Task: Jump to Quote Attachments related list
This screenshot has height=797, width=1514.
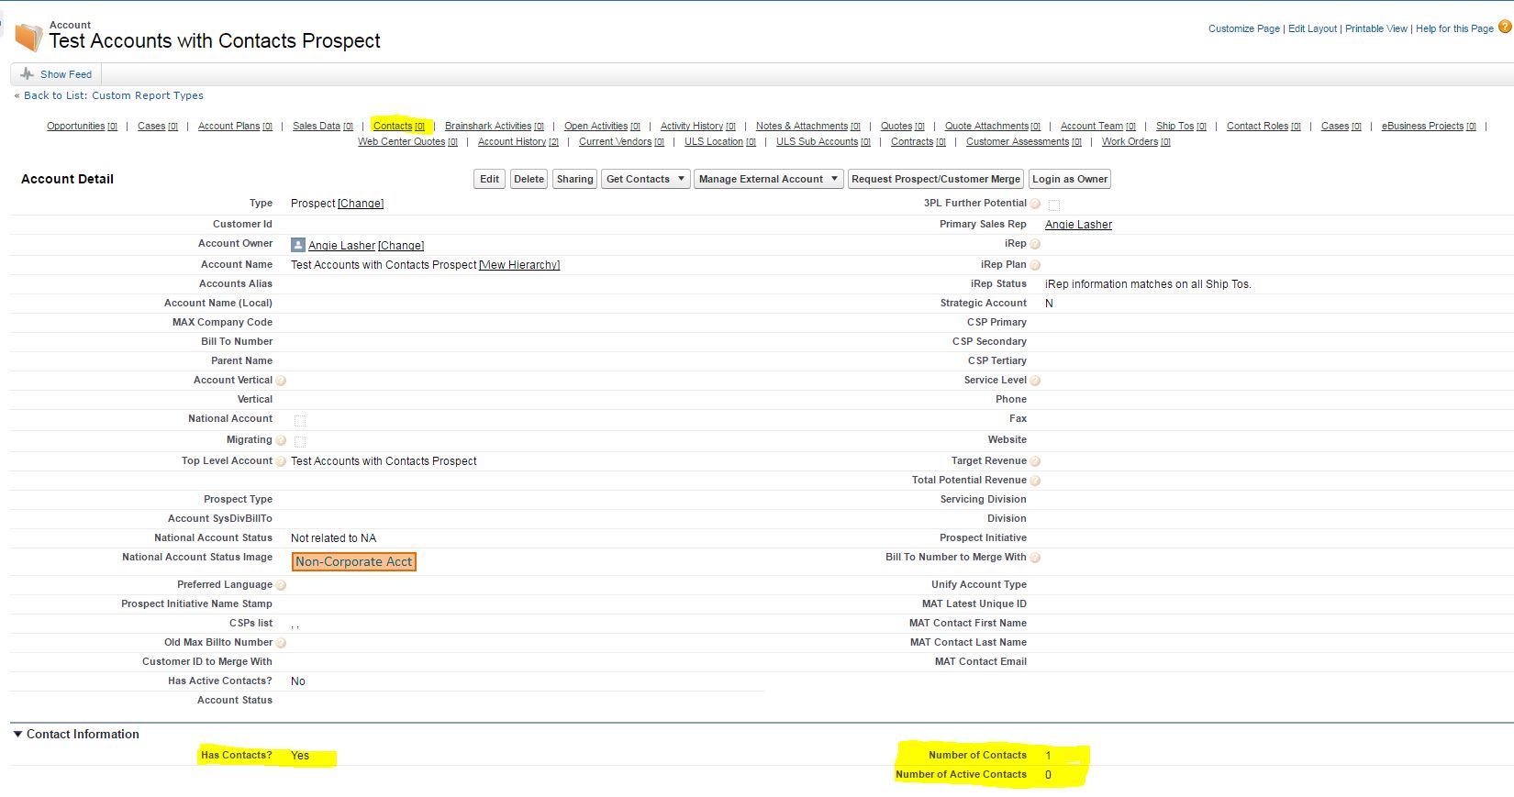Action: 993,127
